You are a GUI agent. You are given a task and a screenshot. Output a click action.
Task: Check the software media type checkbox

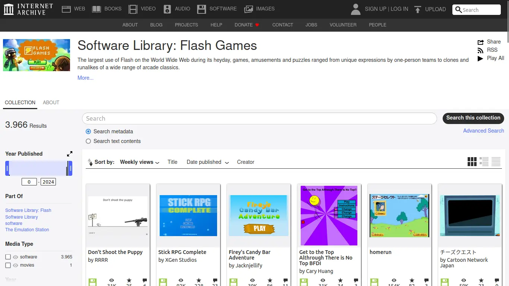(x=8, y=257)
